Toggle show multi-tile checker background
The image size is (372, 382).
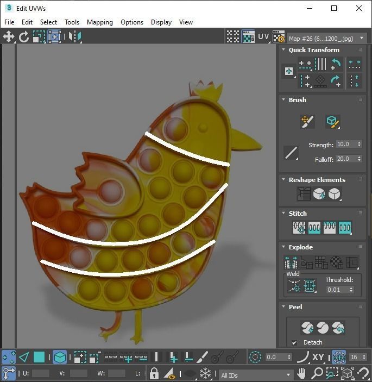233,37
